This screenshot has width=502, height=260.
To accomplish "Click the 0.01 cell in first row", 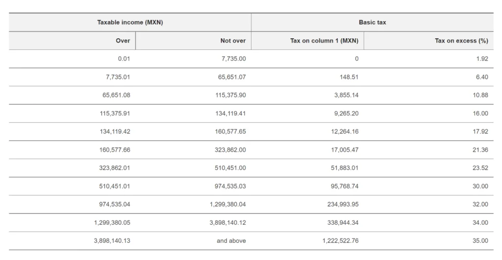I will pos(124,59).
